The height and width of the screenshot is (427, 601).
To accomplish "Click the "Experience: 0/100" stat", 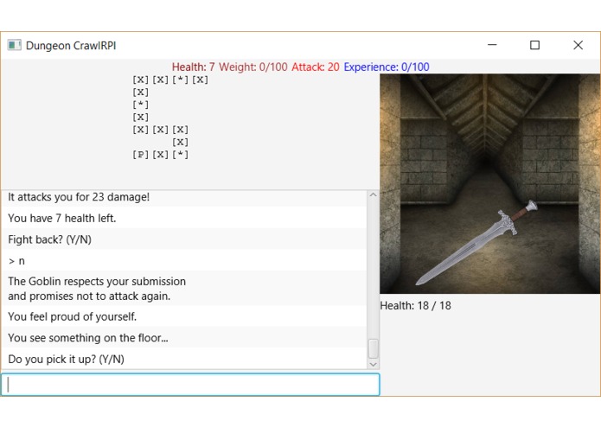I will tap(387, 67).
